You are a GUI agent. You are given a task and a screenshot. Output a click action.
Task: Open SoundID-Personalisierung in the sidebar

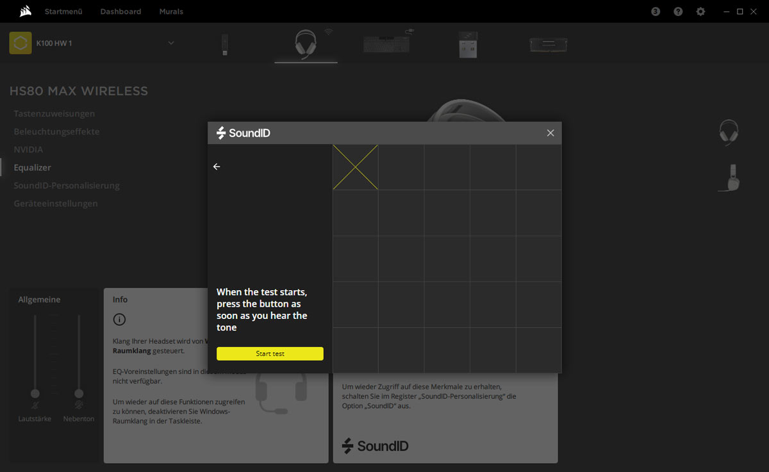(x=67, y=185)
